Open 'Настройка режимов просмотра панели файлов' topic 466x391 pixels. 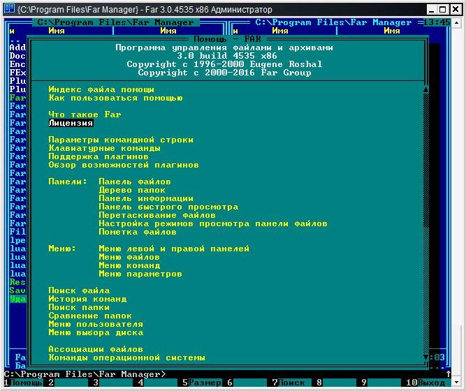point(213,223)
